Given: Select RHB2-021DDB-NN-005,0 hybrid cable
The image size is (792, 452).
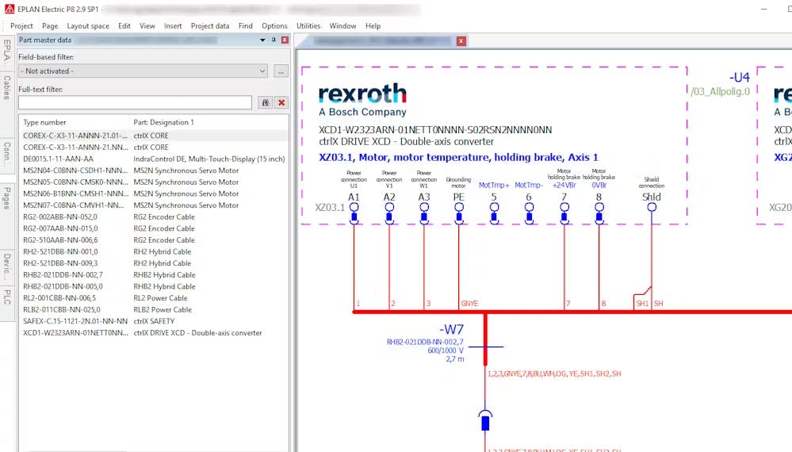Looking at the screenshot, I should 154,286.
